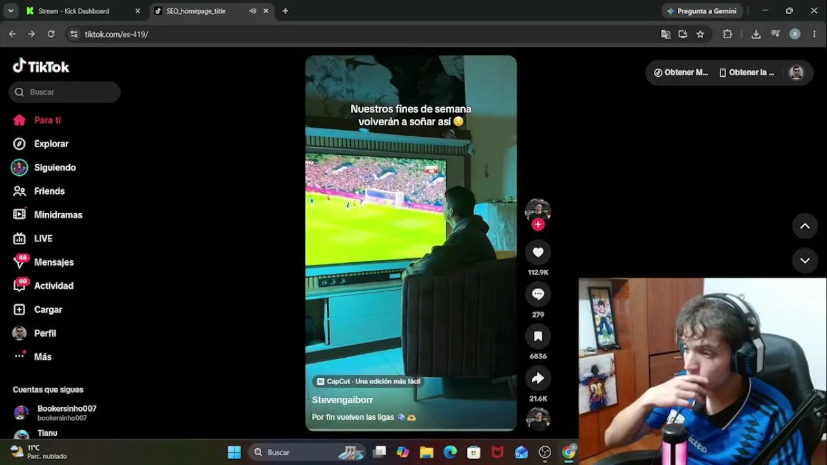
Task: Open the Chrome extensions puzzle icon
Action: (x=728, y=34)
